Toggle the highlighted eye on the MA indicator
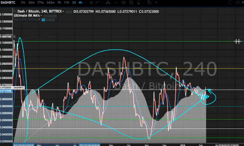 (43, 20)
